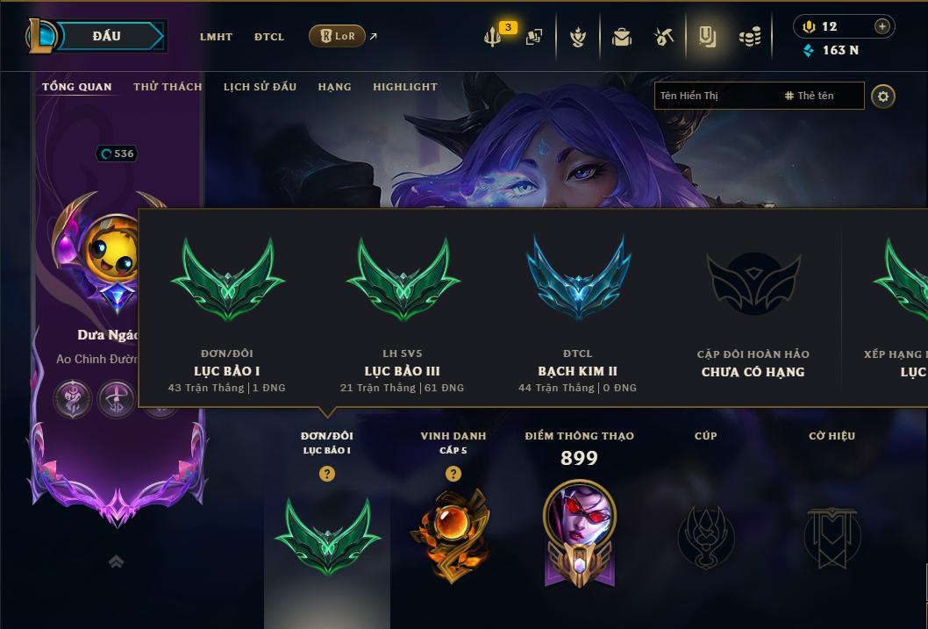Open the LoR external link button
Viewport: 928px width, 629px height.
337,36
